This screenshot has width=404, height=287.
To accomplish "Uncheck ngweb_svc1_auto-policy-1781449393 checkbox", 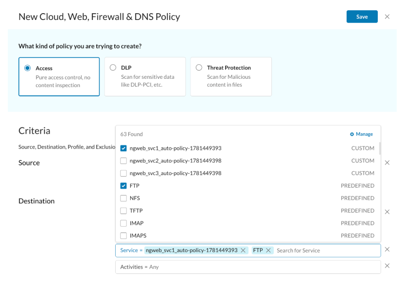I will click(123, 148).
